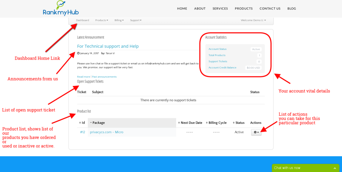
Task: Click the Ticket column header
Action: [x=82, y=92]
